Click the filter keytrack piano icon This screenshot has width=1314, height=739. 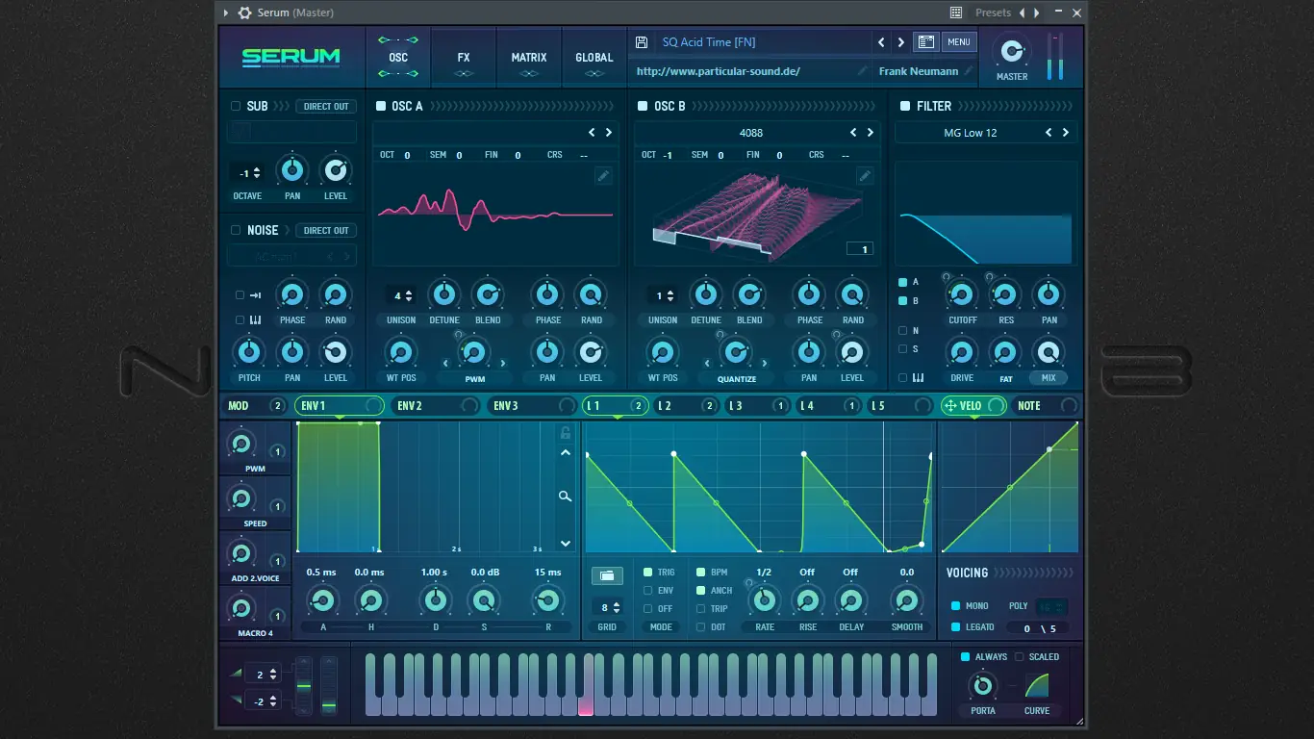(x=918, y=378)
